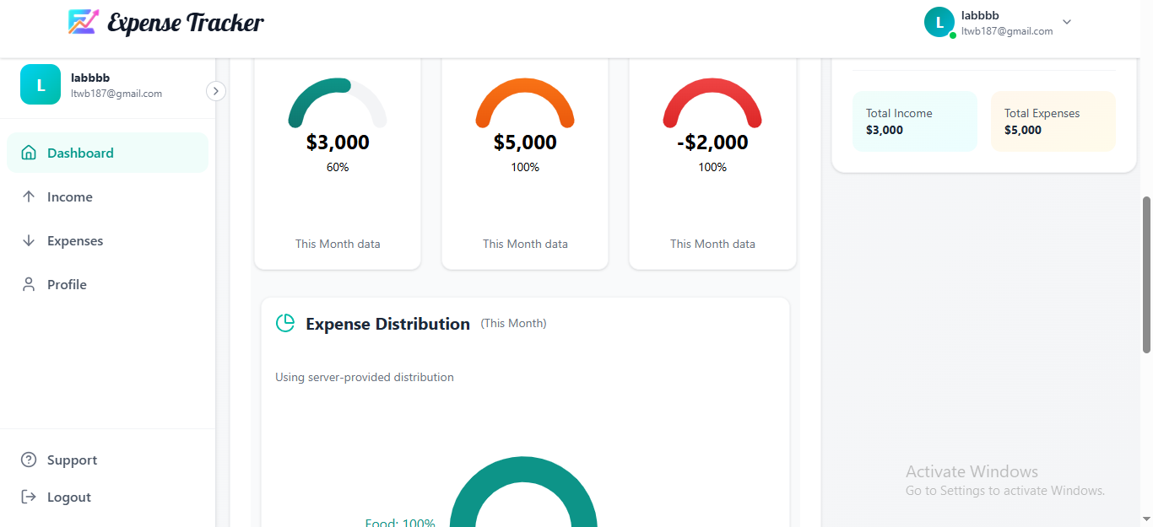Open Support via the question mark icon
Image resolution: width=1153 pixels, height=527 pixels.
(30, 460)
